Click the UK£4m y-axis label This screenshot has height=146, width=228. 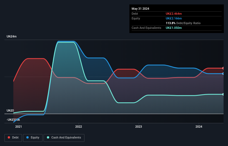pyautogui.click(x=11, y=36)
